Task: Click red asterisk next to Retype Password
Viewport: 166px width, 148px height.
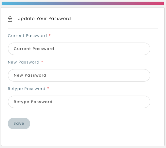Action: point(48,88)
